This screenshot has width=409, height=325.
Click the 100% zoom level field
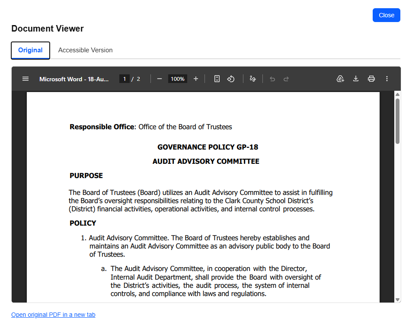click(x=178, y=79)
